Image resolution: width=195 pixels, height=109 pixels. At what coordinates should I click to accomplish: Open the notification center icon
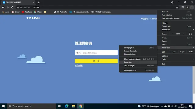coord(190,106)
